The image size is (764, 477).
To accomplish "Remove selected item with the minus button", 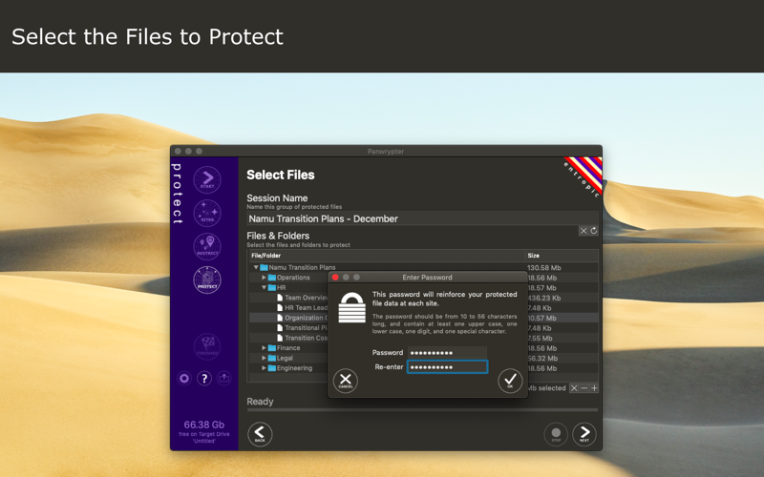I will tap(584, 388).
